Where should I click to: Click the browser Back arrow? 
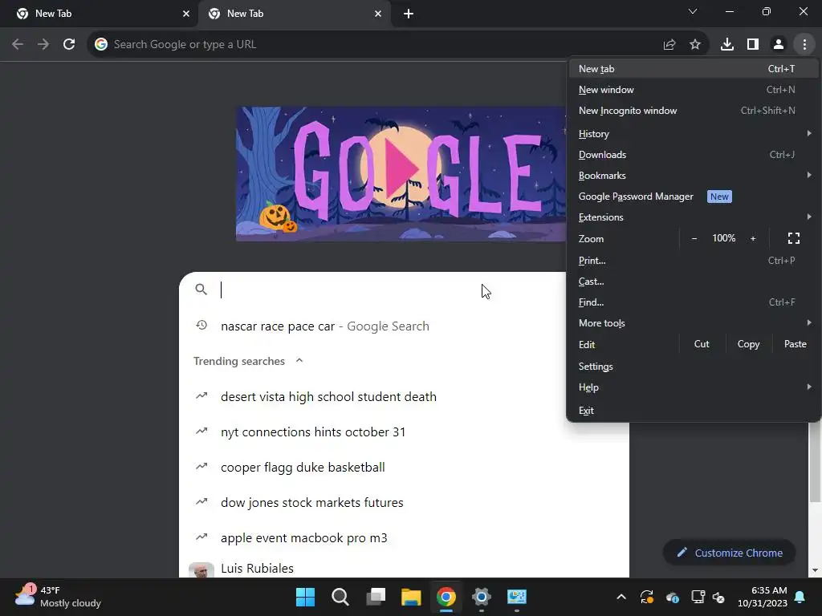18,45
